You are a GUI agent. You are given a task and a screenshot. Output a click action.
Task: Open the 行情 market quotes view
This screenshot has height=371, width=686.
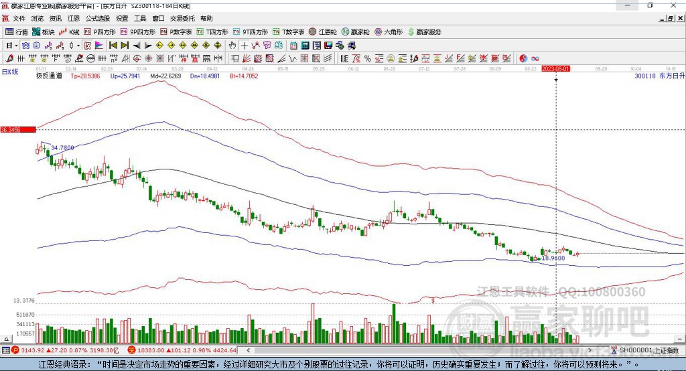pyautogui.click(x=16, y=32)
